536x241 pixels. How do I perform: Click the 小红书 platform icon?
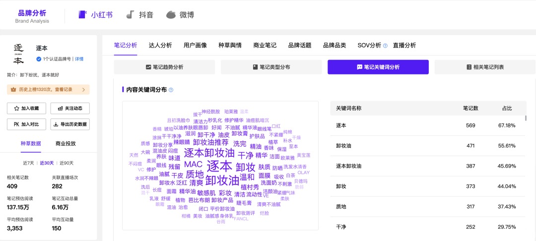click(83, 14)
